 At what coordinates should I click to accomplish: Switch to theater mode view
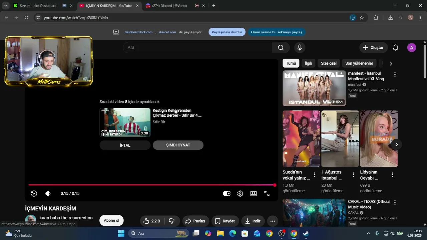tap(254, 193)
